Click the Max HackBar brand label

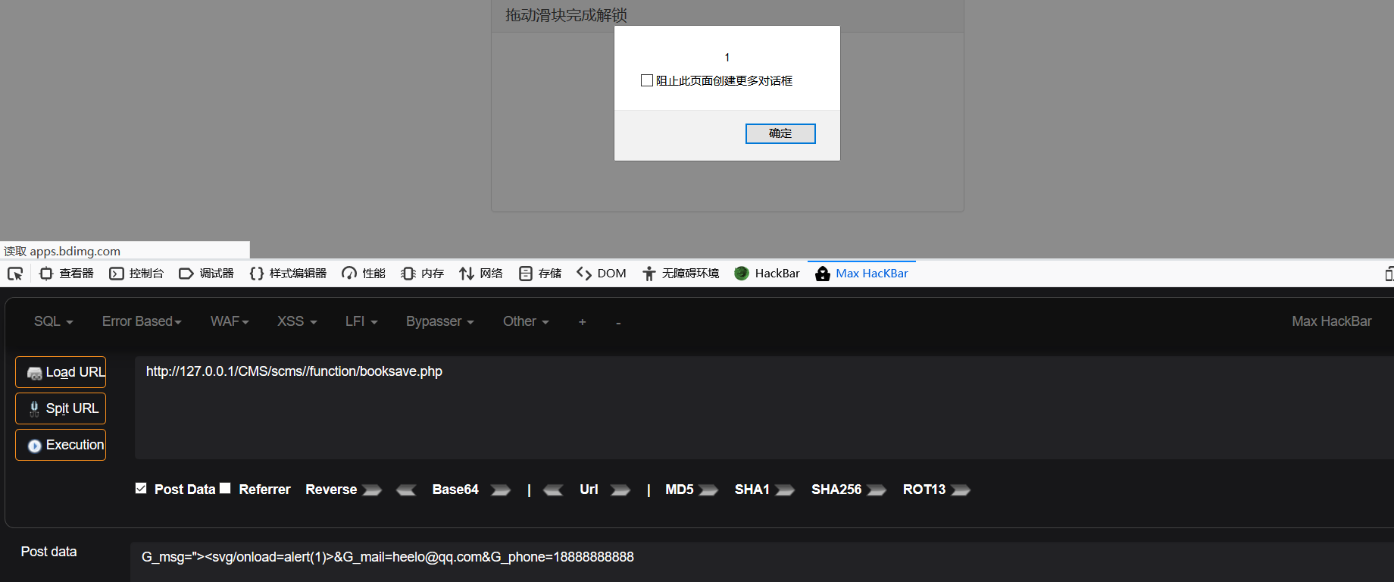coord(1331,321)
